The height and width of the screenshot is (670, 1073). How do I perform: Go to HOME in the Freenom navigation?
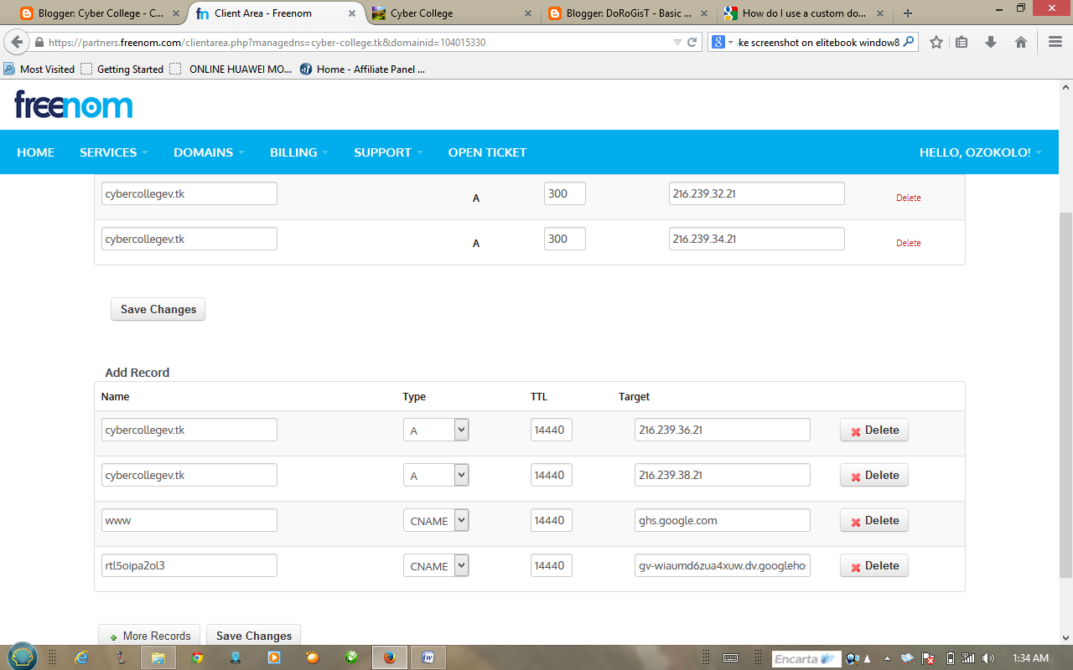[35, 152]
